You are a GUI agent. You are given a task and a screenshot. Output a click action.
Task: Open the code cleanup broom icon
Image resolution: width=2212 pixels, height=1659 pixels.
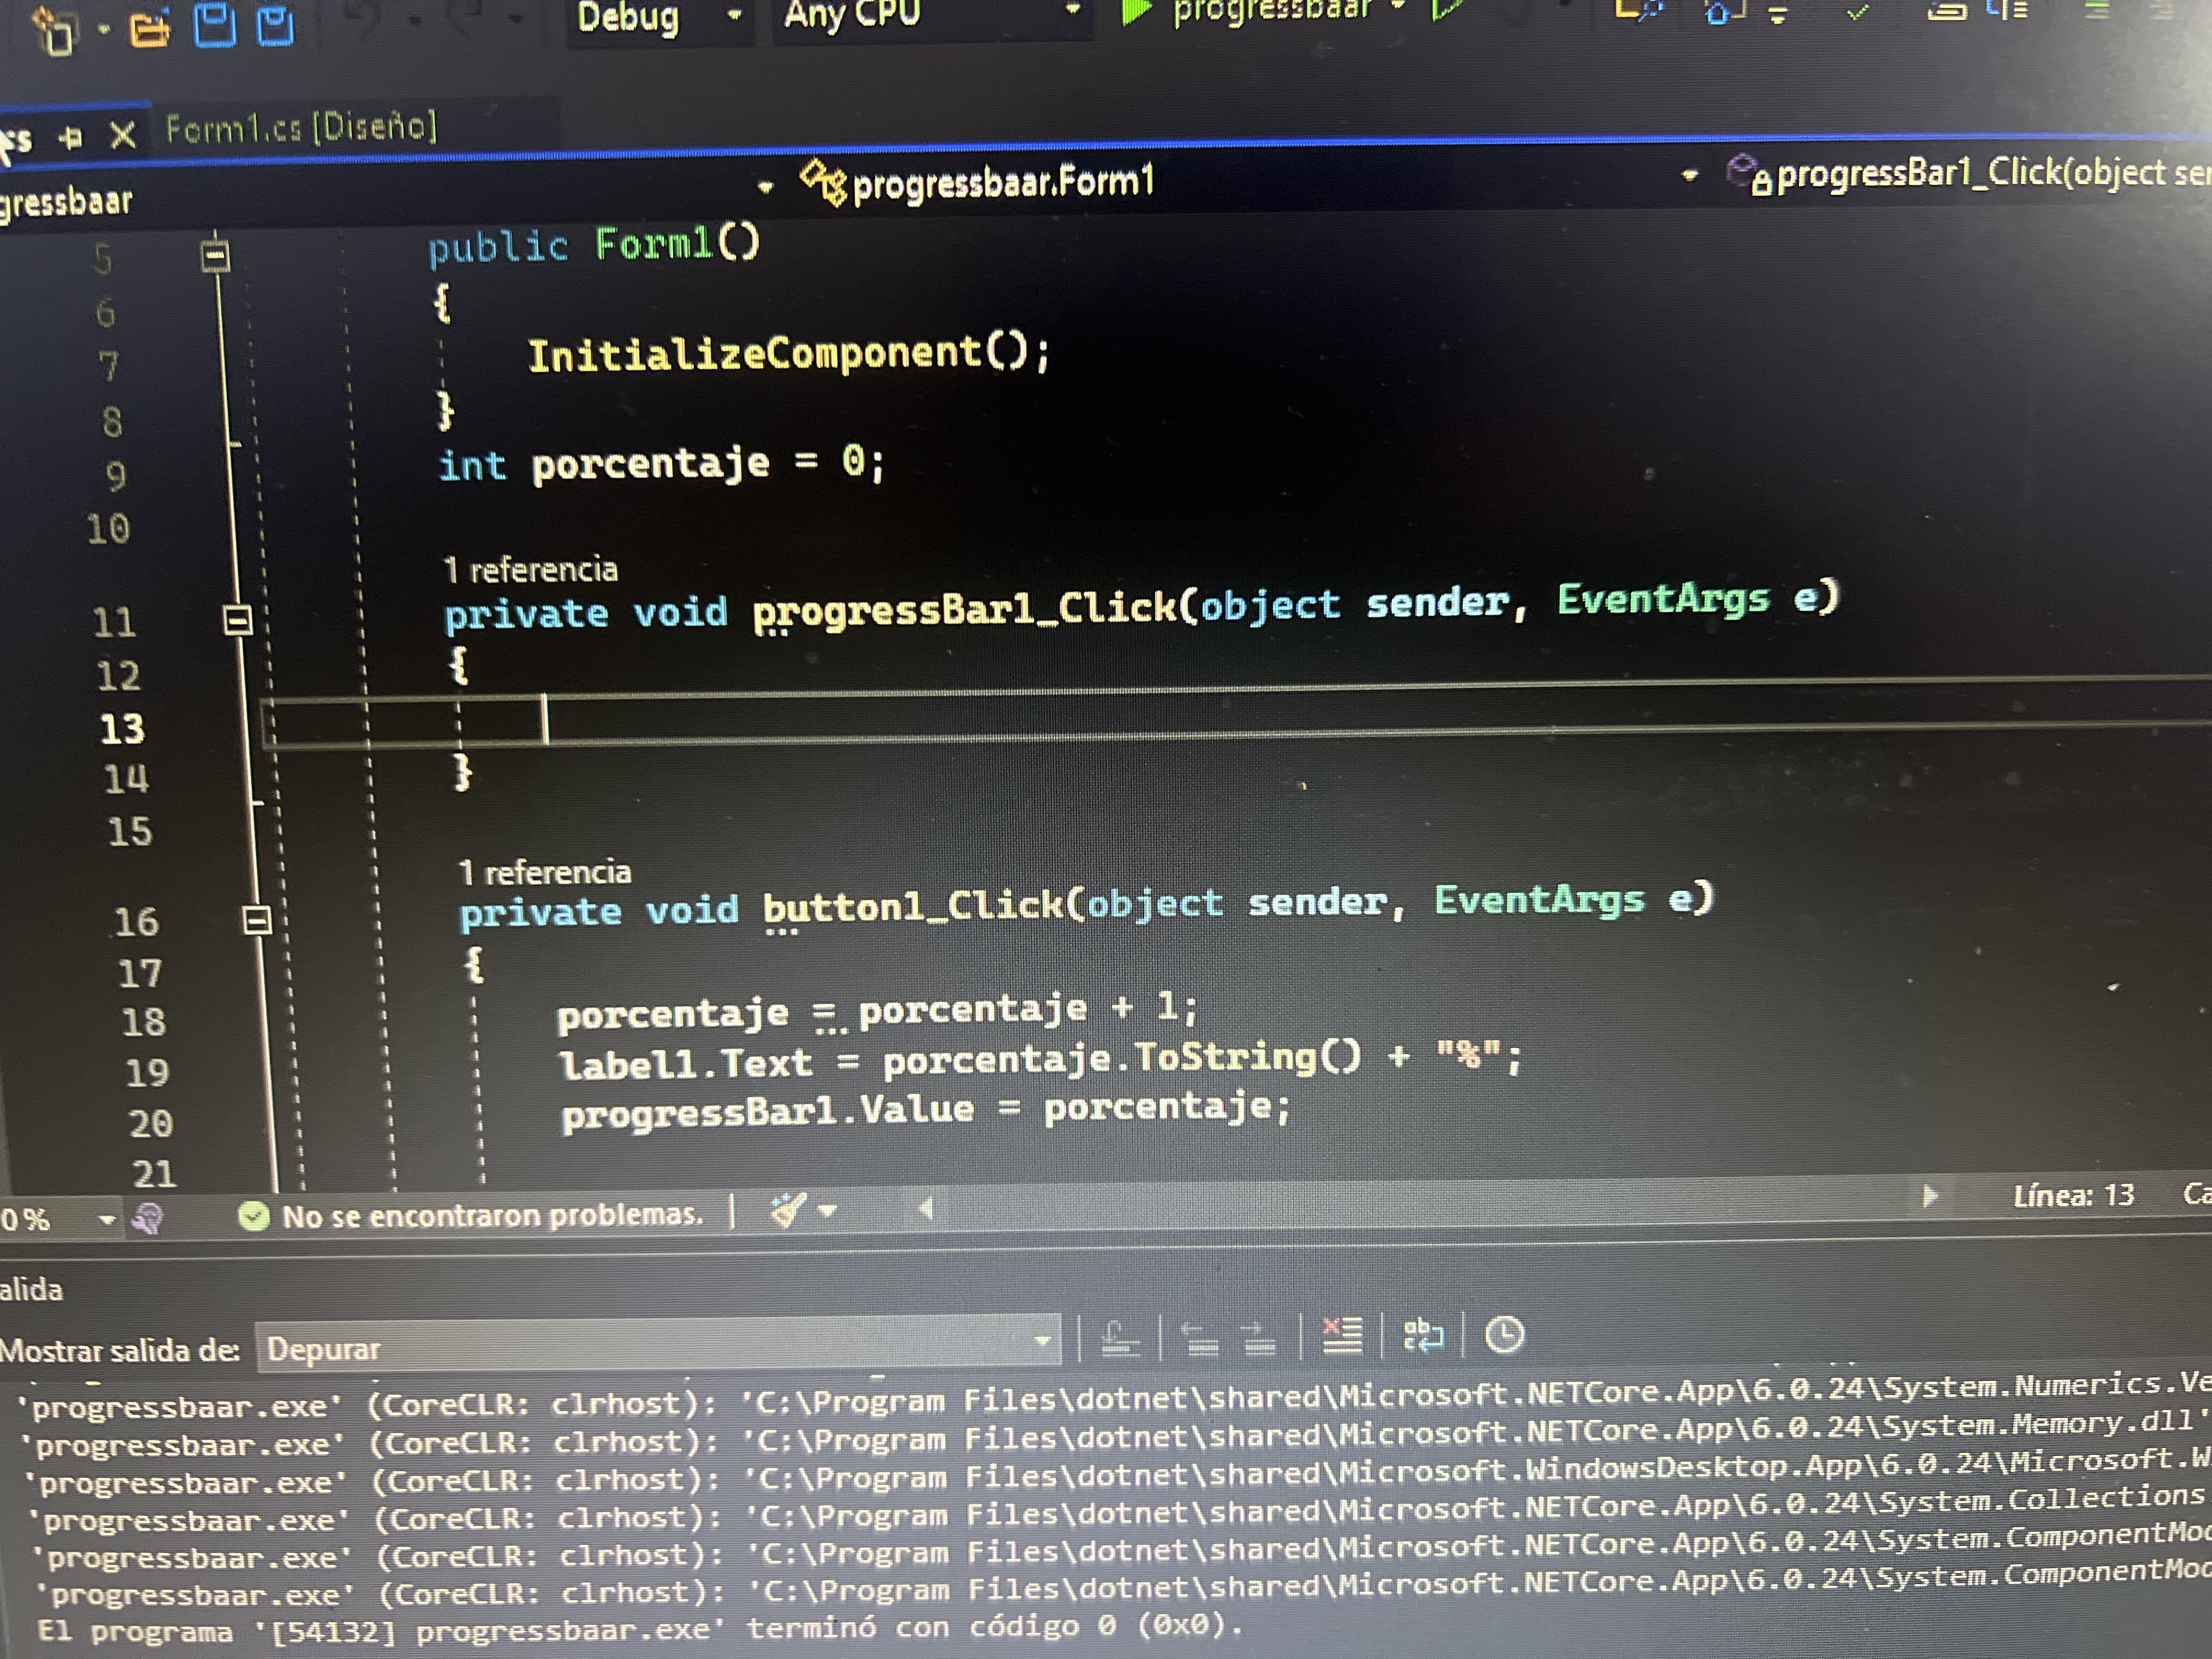788,1211
